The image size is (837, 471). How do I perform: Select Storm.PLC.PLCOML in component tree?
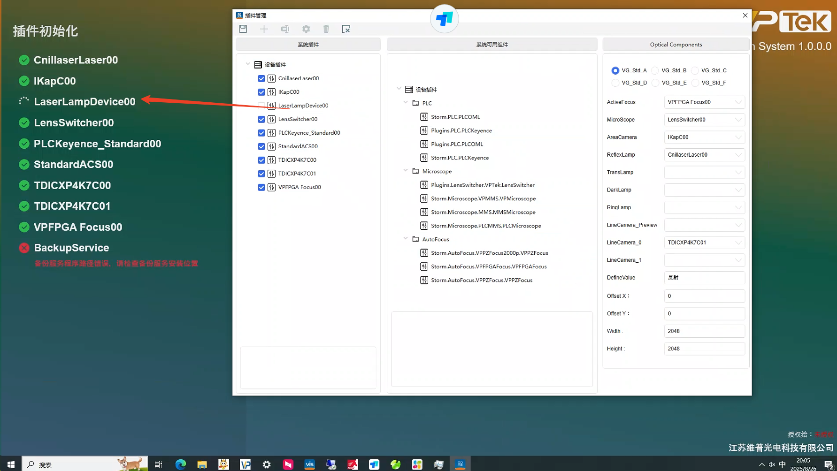pyautogui.click(x=455, y=117)
